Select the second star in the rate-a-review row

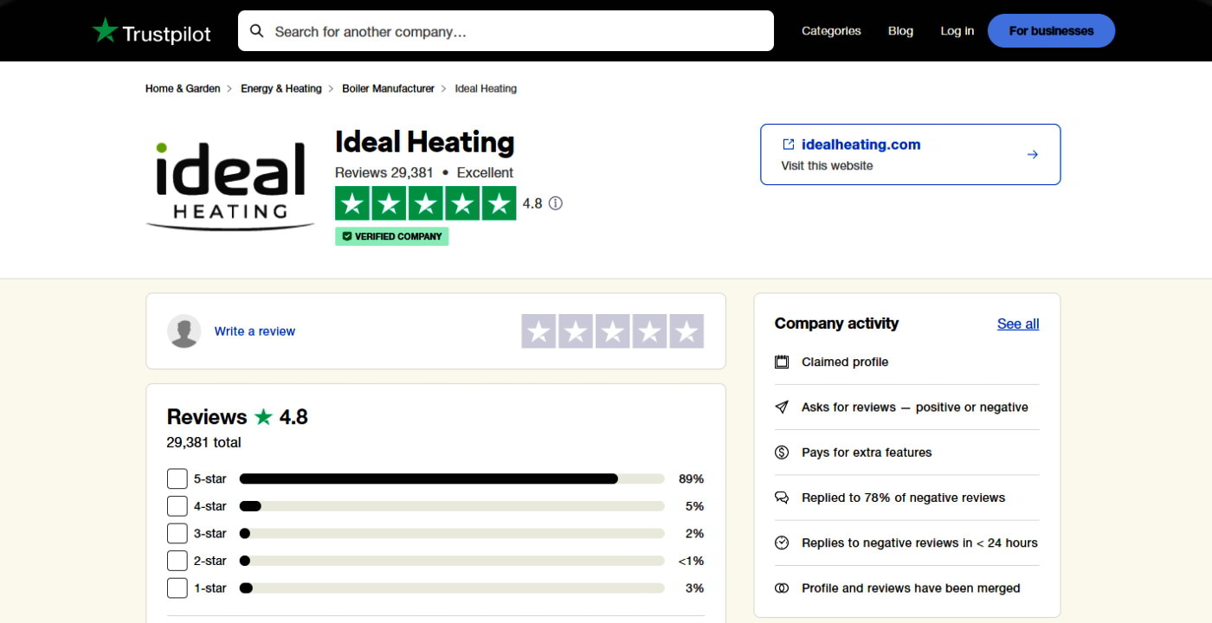[576, 331]
